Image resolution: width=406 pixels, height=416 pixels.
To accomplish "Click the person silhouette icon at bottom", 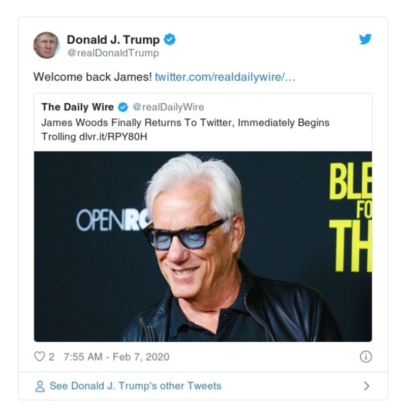I will click(41, 386).
